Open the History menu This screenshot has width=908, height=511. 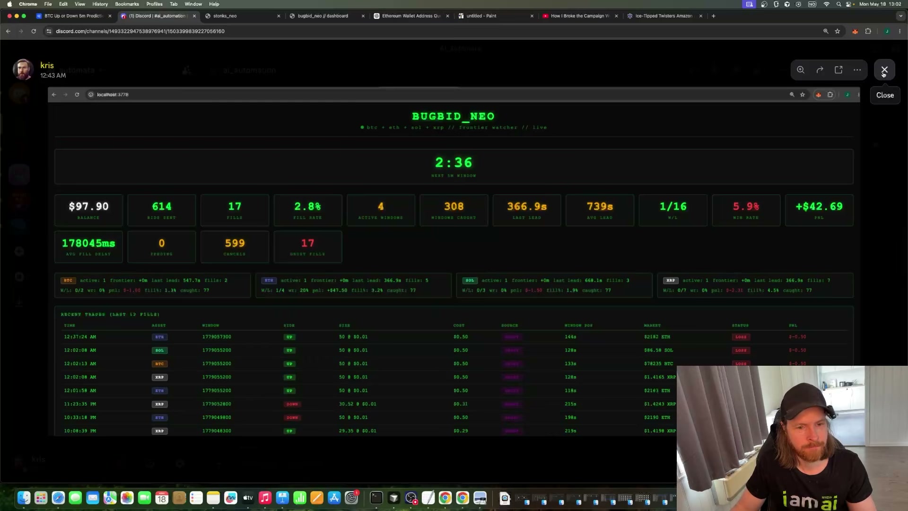coord(100,4)
